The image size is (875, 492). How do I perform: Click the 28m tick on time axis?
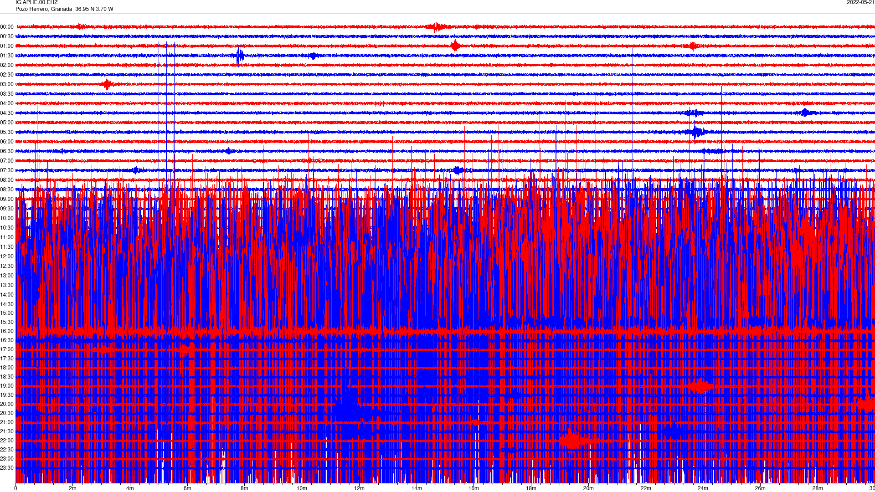click(818, 488)
